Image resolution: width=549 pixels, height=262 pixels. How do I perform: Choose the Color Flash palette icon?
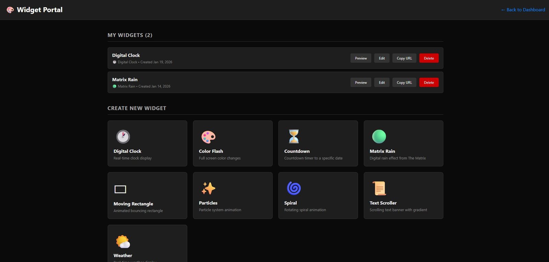(208, 137)
